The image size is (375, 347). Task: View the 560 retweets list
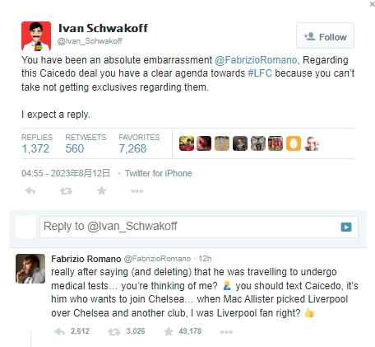tap(75, 148)
